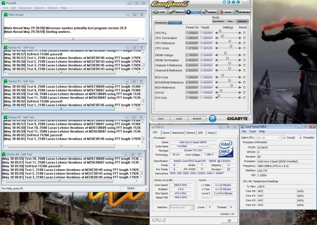Click the first round document icon in EasyTune6 header
This screenshot has width=317, height=225.
tap(225, 2)
